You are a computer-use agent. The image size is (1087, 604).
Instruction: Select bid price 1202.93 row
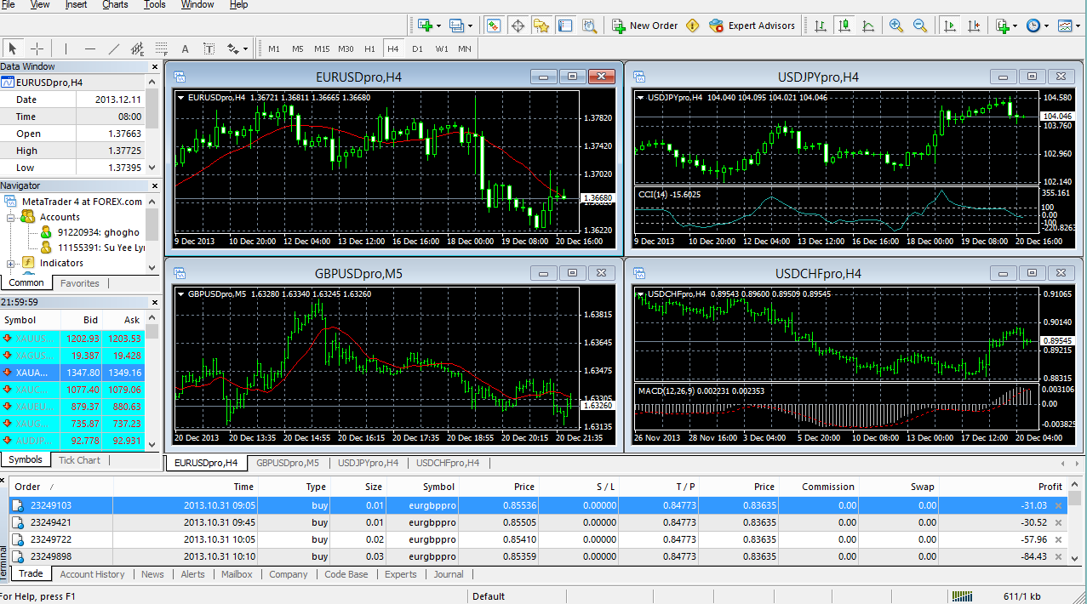coord(73,339)
